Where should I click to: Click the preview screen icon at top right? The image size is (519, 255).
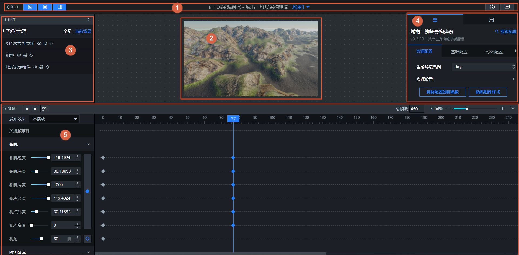point(507,7)
